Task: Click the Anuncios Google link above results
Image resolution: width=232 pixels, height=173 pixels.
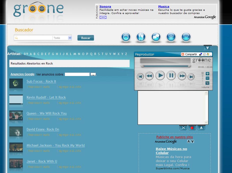Action: (x=22, y=74)
